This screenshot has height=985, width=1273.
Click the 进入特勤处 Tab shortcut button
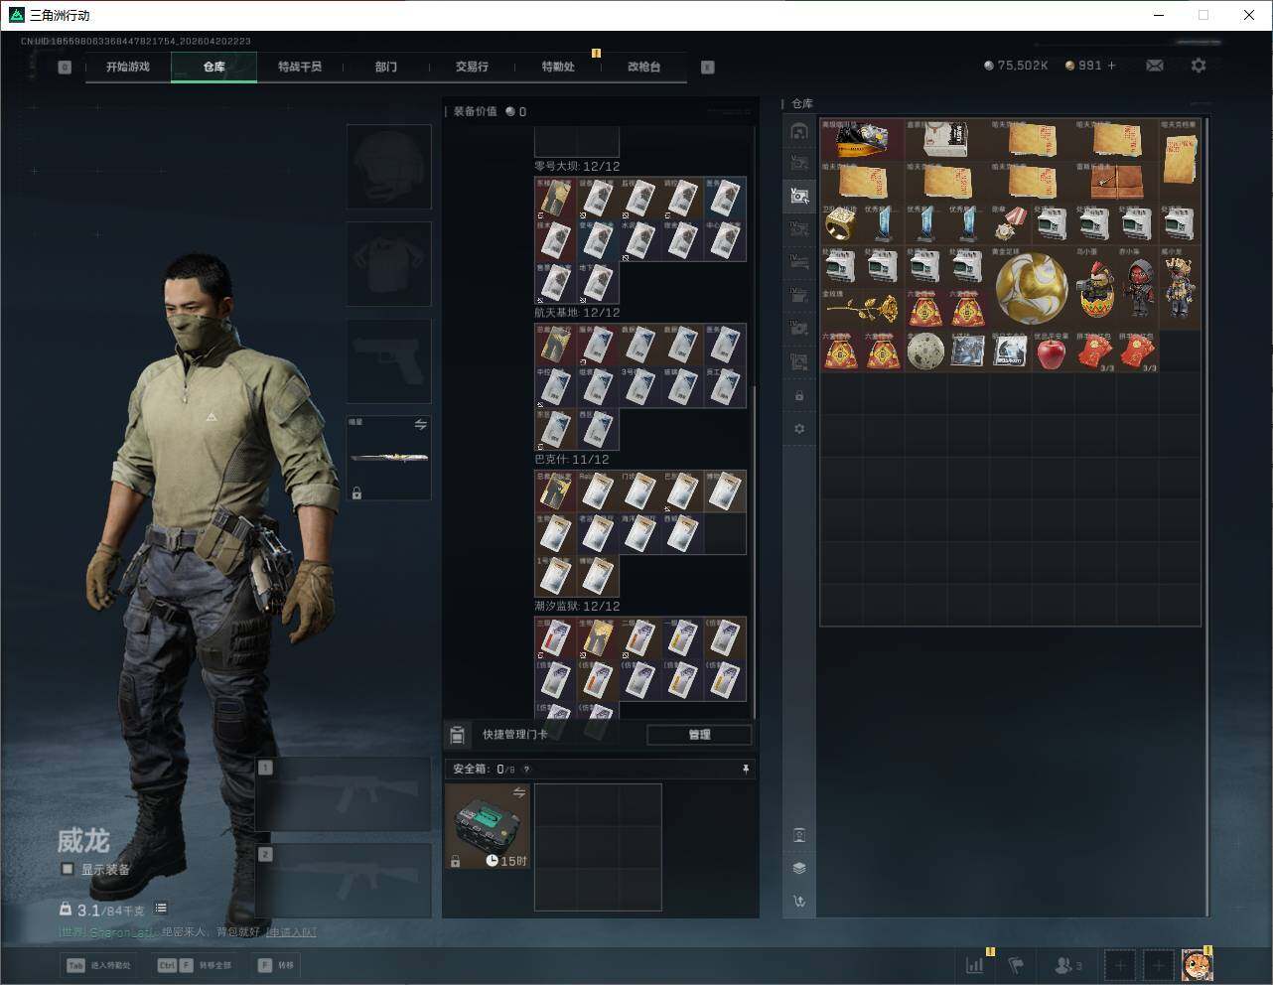point(98,965)
